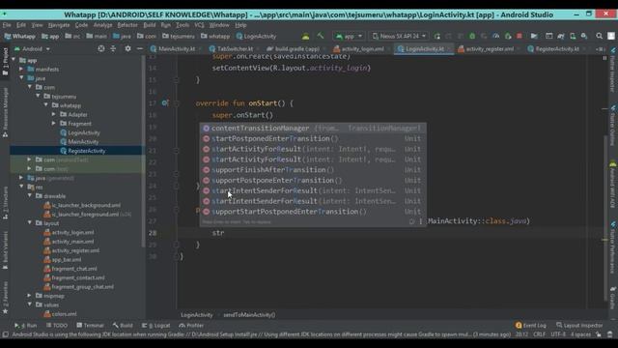The height and width of the screenshot is (348, 618).
Task: Select MainActivity in project tree
Action: click(83, 142)
